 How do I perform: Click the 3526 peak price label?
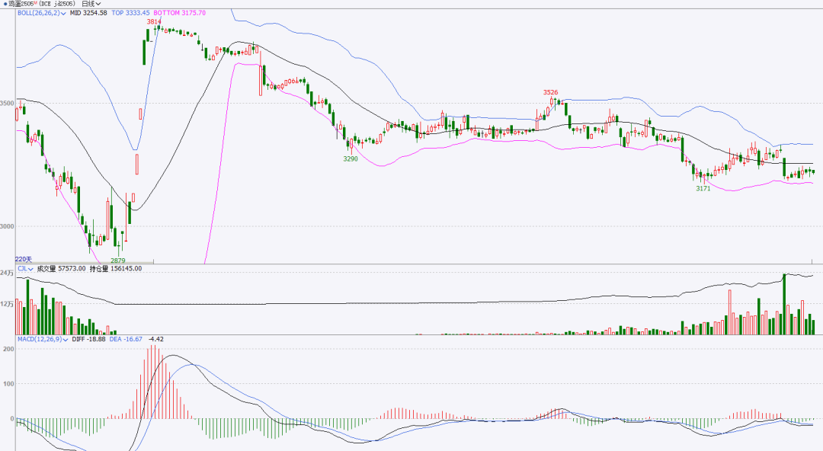pos(550,92)
